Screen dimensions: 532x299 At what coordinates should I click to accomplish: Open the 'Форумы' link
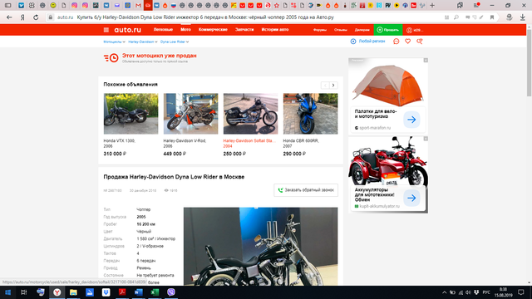click(x=320, y=30)
